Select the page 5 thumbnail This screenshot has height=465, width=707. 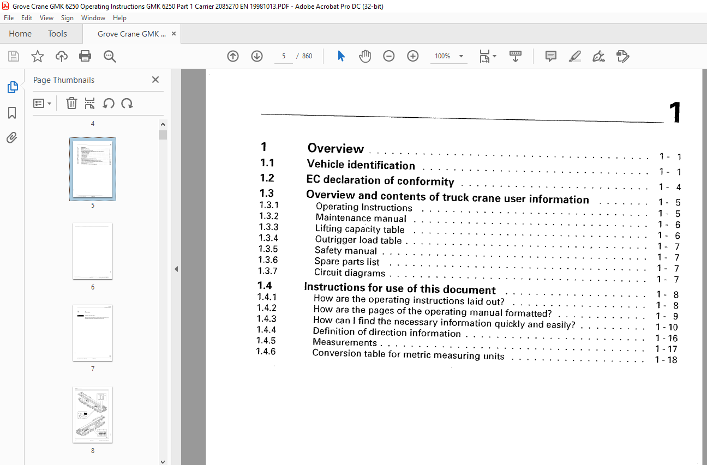93,169
